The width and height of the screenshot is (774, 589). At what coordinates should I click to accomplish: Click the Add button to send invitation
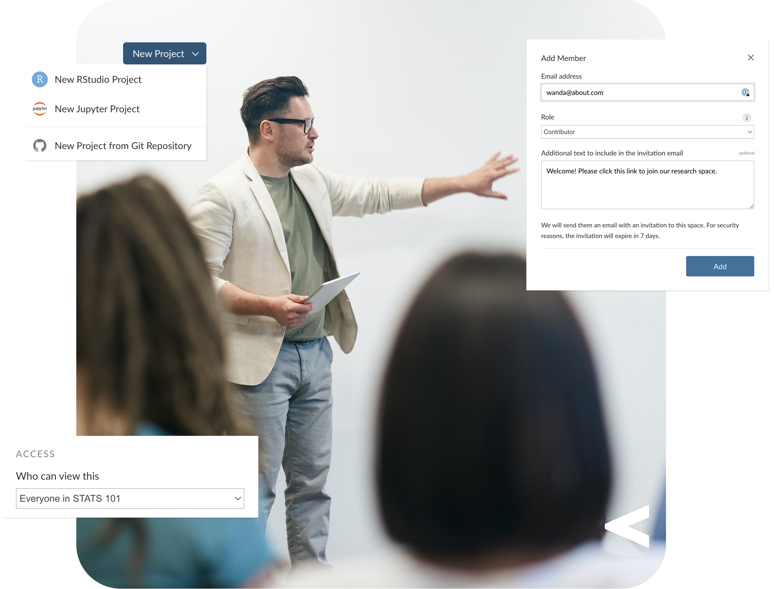720,266
